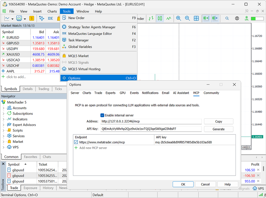Expand the Scripts tree node
Image resolution: width=266 pixels, height=198 pixels.
click(x=3, y=130)
